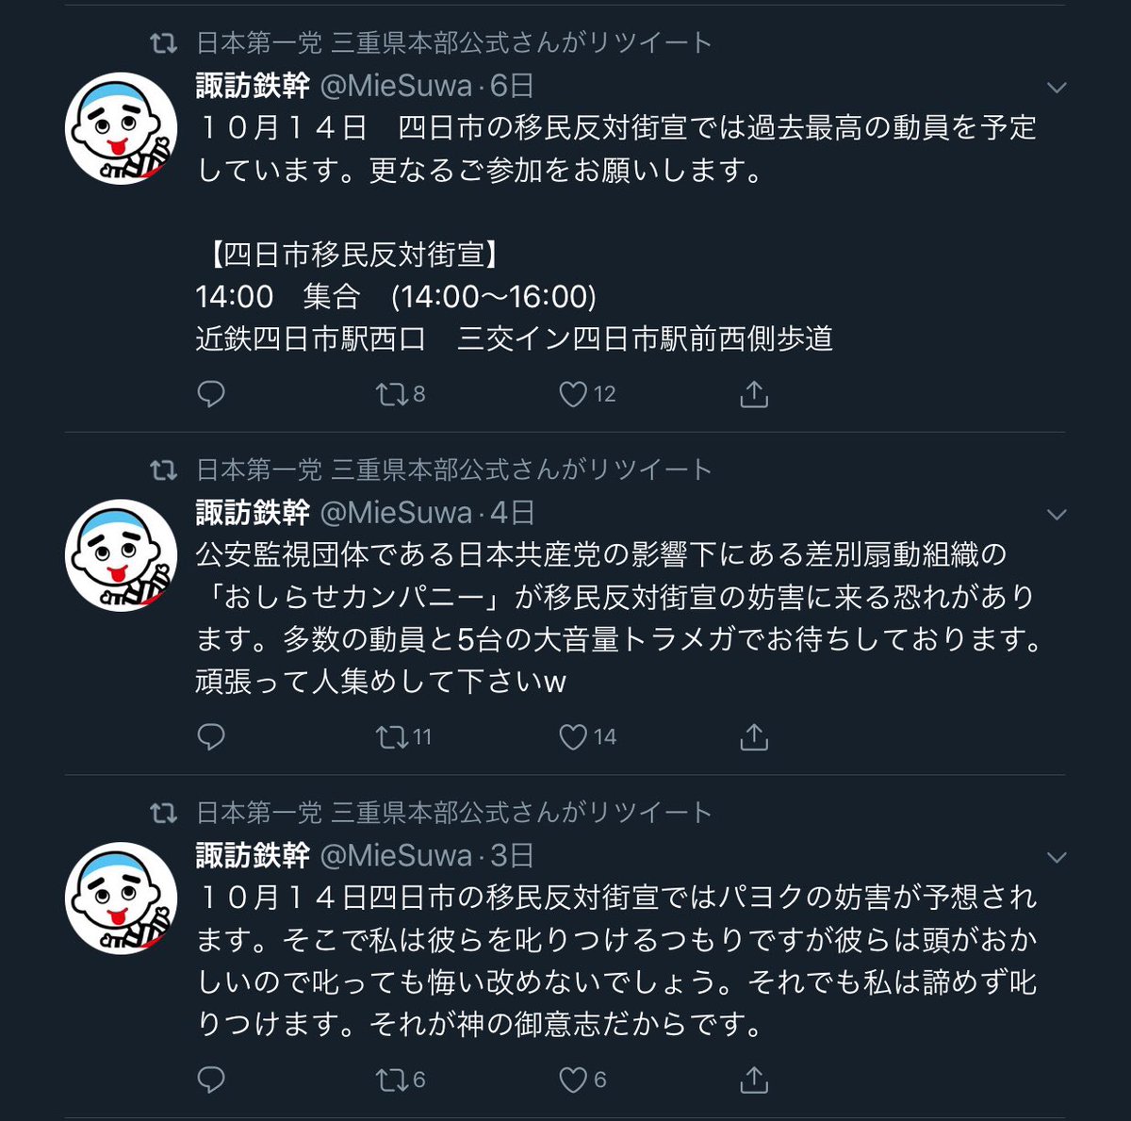Image resolution: width=1131 pixels, height=1121 pixels.
Task: Reply to the 3日 tweet
Action: coord(211,1080)
